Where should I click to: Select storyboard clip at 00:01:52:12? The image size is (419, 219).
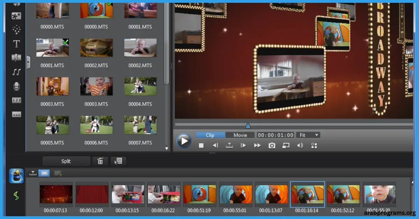(x=344, y=194)
